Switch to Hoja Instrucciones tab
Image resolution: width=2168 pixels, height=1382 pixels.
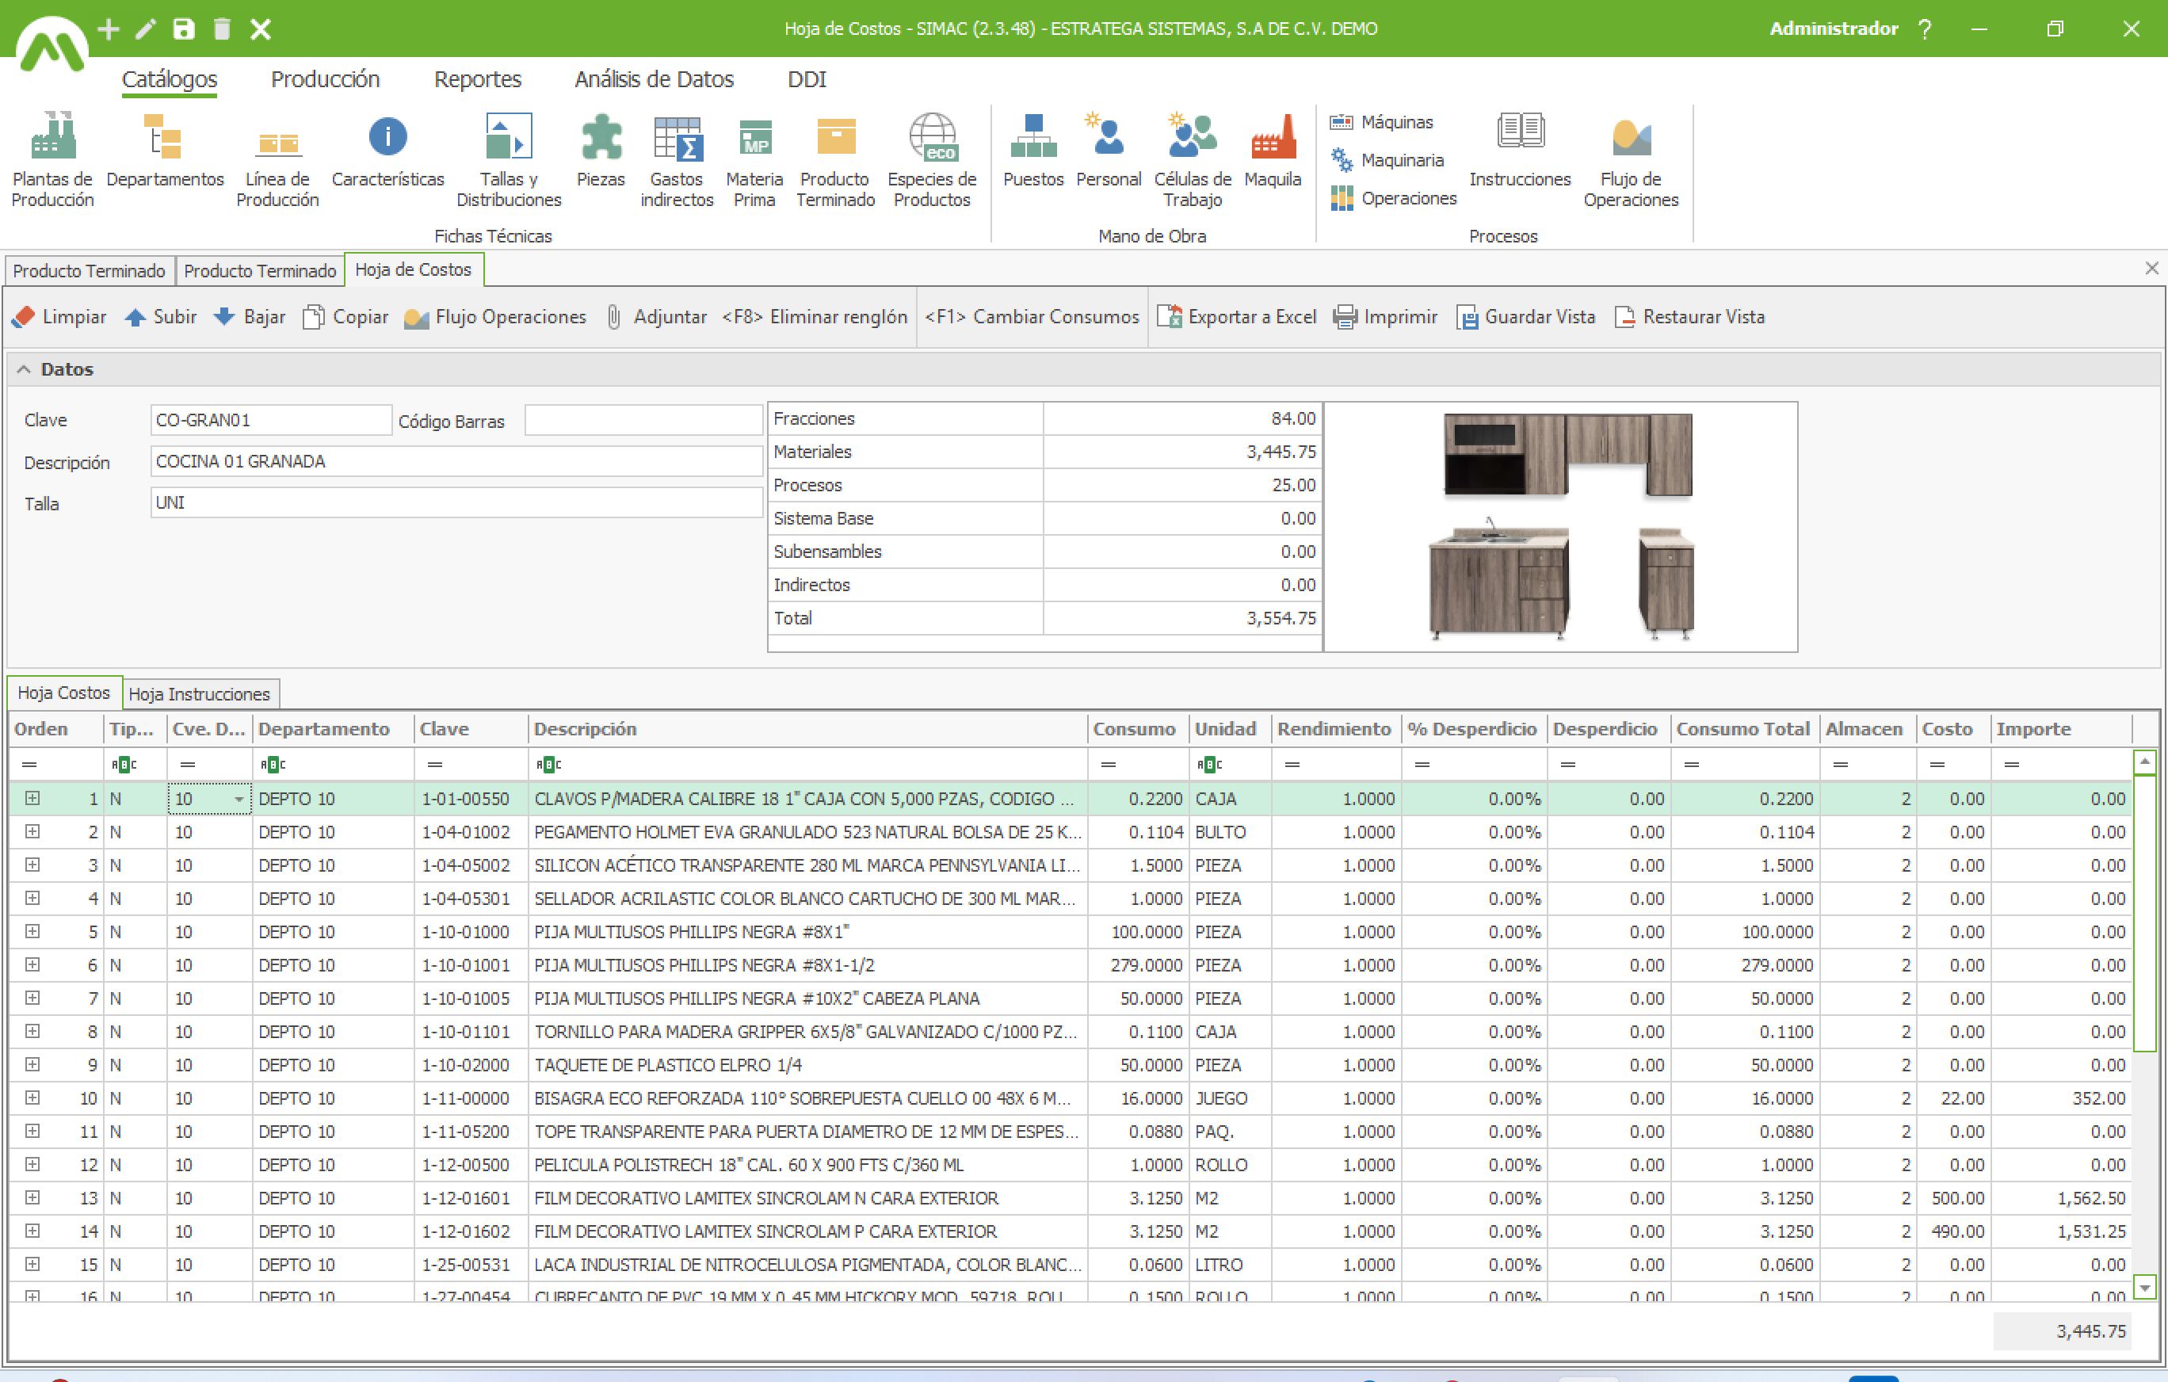tap(199, 694)
